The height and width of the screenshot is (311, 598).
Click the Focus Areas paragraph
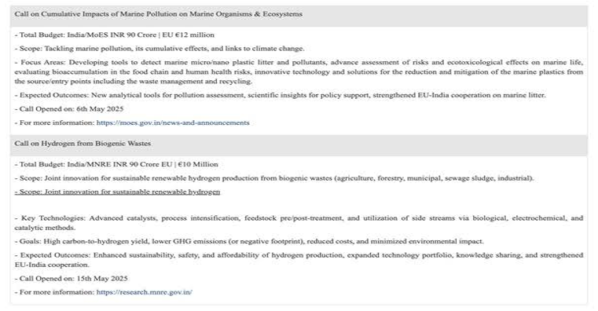pyautogui.click(x=299, y=71)
